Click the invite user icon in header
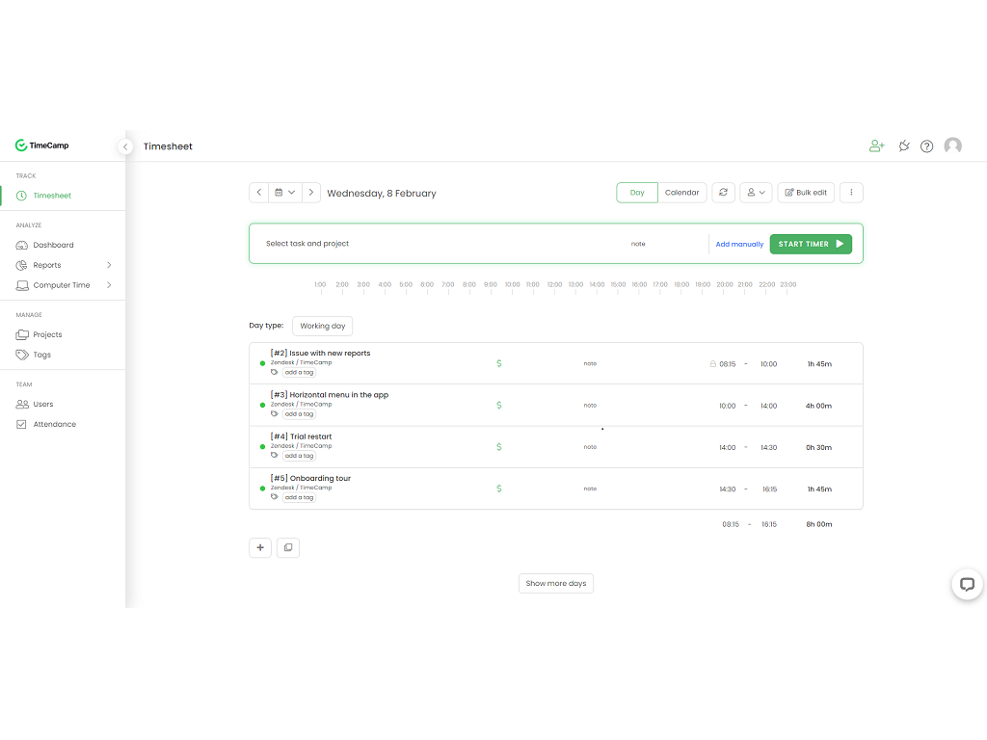The width and height of the screenshot is (987, 740). pyautogui.click(x=876, y=146)
